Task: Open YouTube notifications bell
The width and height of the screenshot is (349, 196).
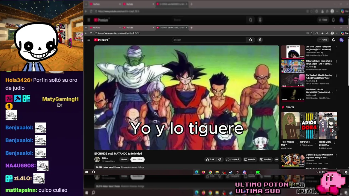Action: [333, 40]
